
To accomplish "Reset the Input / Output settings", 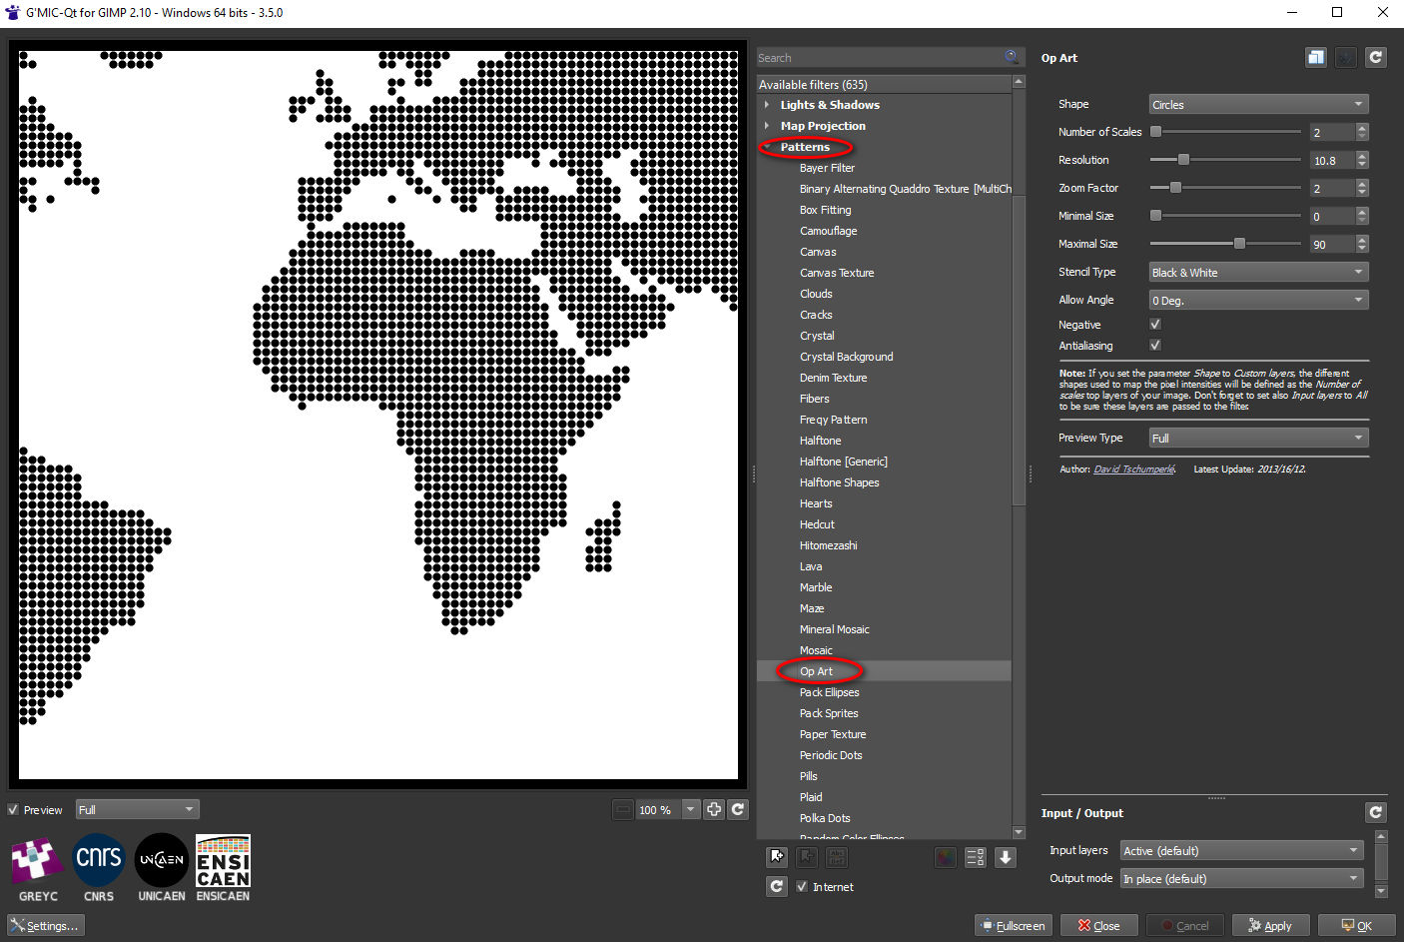I will pos(1375,812).
